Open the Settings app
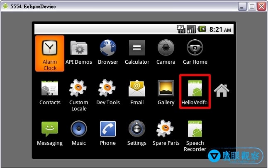Image resolution: width=268 pixels, height=168 pixels. [x=137, y=133]
